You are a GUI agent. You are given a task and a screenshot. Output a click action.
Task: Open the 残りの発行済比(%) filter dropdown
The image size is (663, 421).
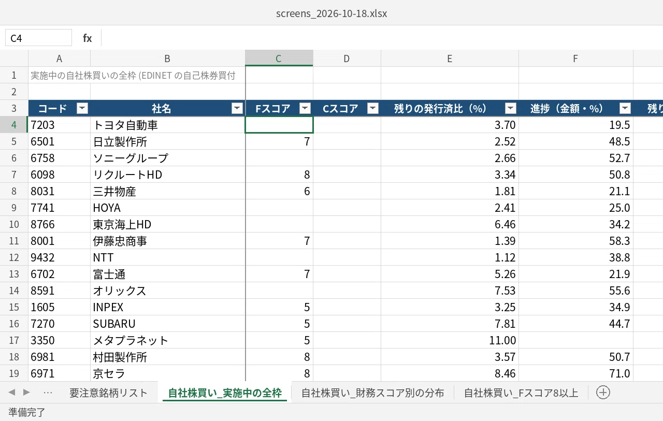coord(511,108)
